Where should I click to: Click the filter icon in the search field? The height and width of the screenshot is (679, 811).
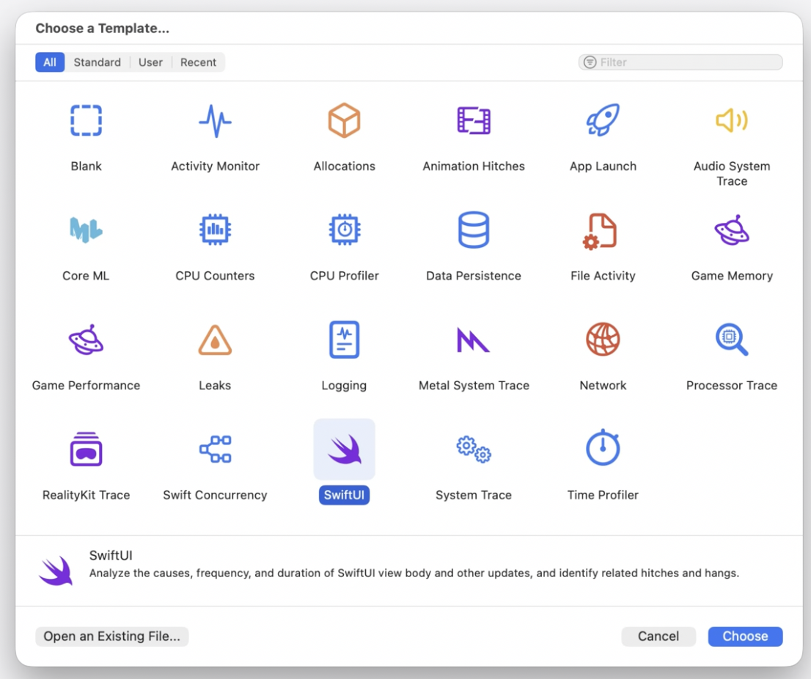click(590, 62)
